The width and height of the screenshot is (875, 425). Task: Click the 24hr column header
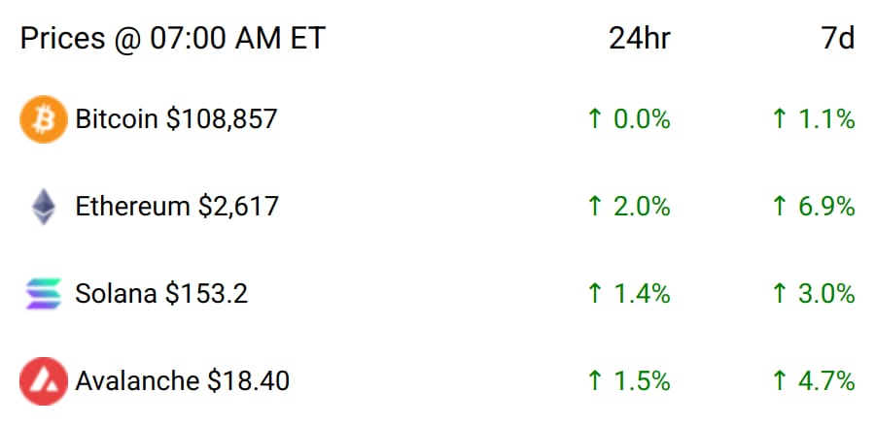coord(640,39)
